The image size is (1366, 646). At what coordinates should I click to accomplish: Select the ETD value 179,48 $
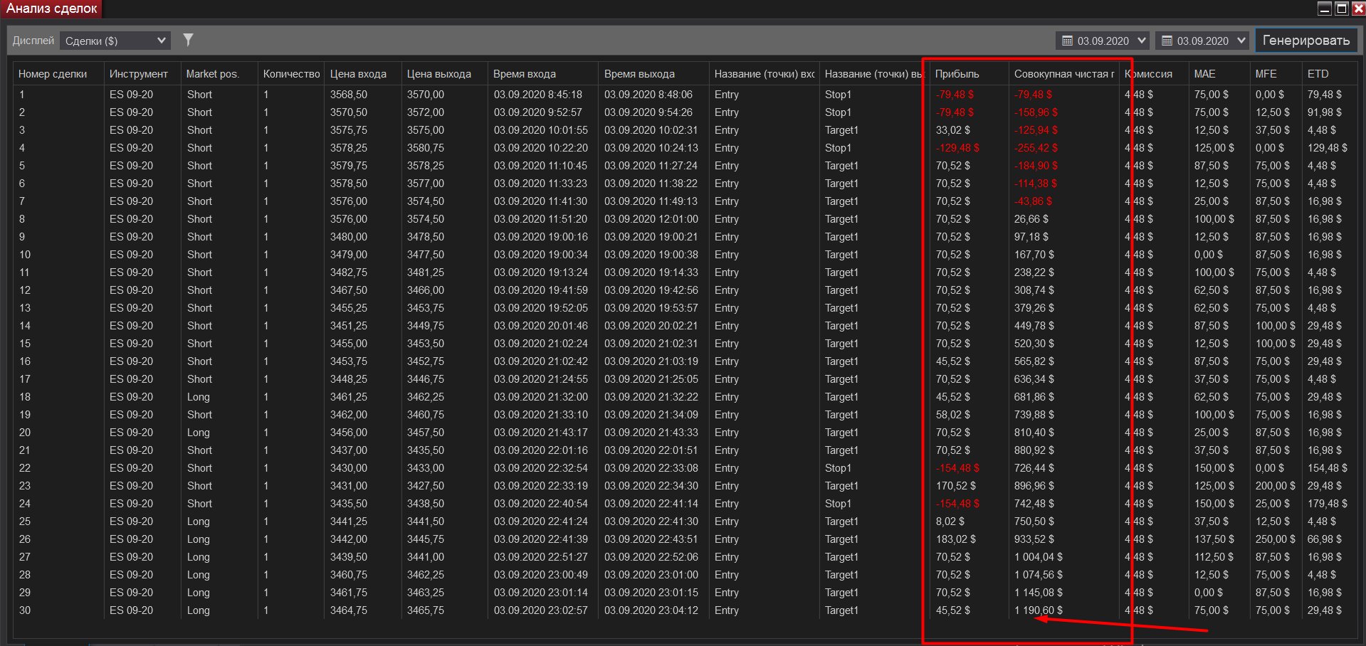click(x=1328, y=504)
